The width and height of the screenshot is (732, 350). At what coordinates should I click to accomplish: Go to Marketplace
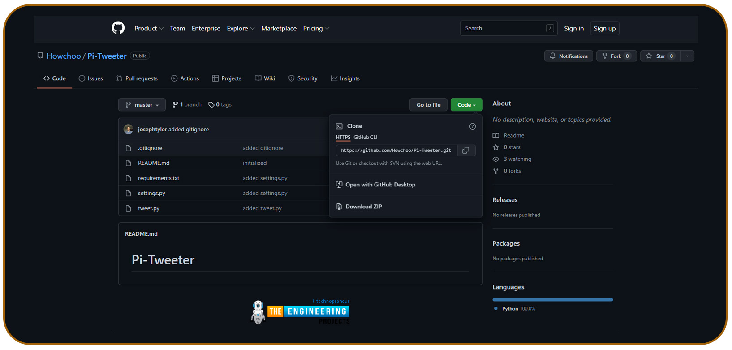point(279,29)
